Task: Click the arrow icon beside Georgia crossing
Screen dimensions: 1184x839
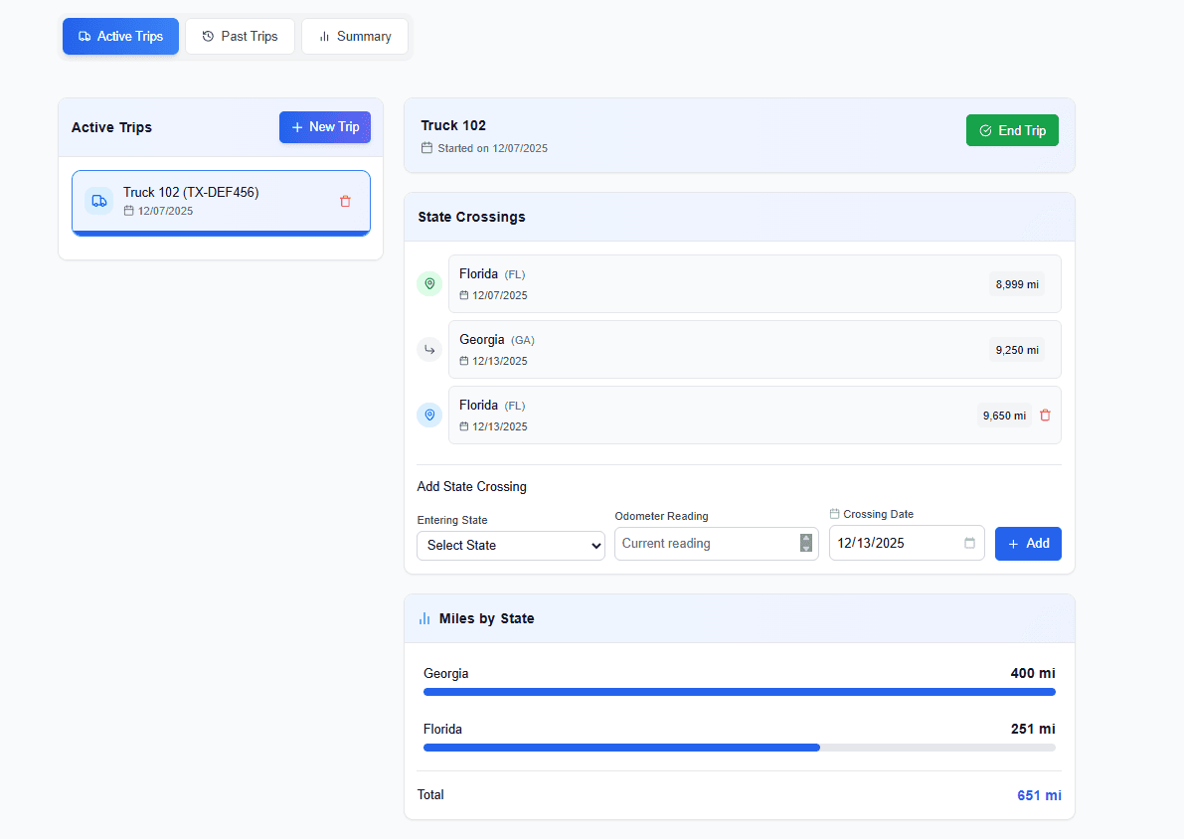Action: pos(429,350)
